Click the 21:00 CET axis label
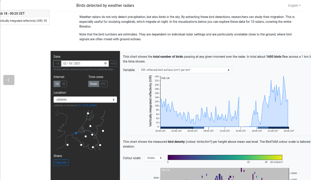Image resolution: width=311 pixels, height=180 pixels. (x=273, y=131)
